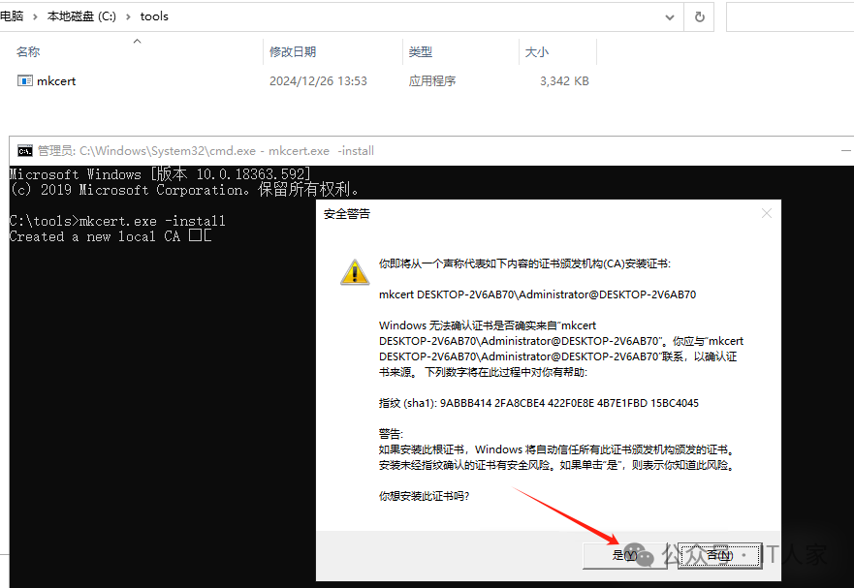Click tools in the address breadcrumb
The image size is (854, 588).
click(154, 16)
